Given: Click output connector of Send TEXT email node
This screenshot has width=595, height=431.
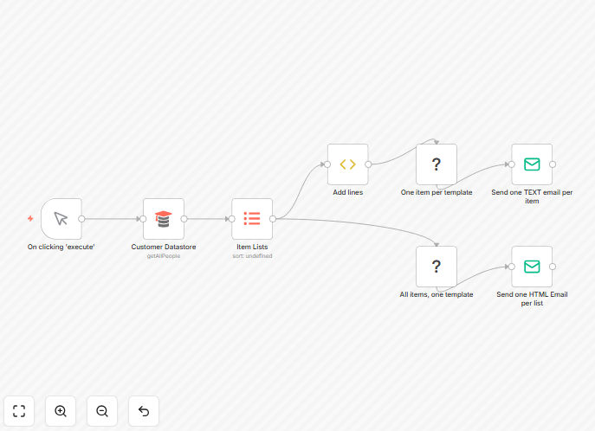Looking at the screenshot, I should click(553, 164).
